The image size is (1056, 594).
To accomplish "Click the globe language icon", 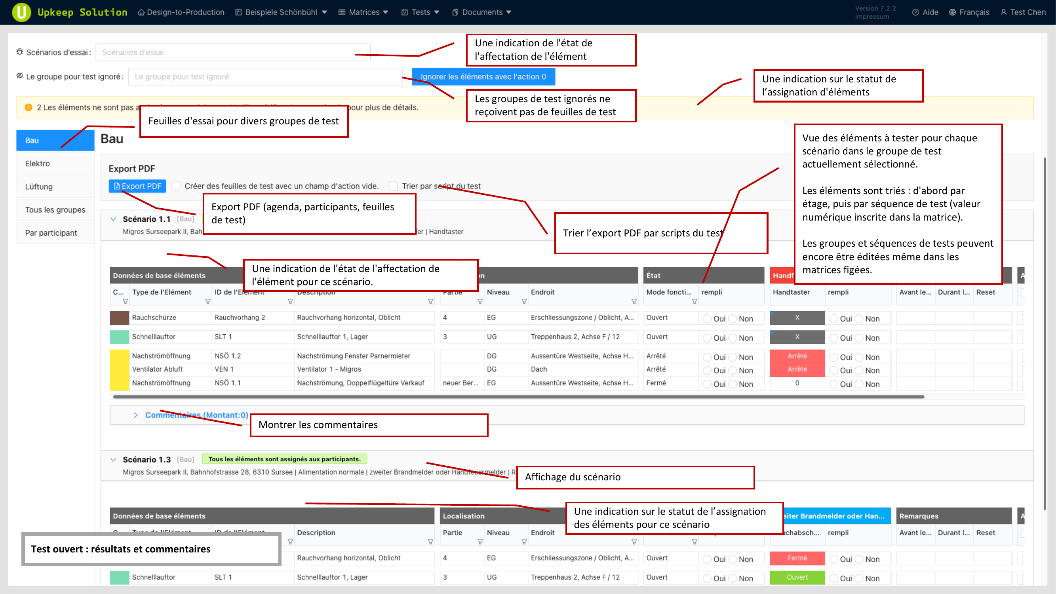I will (952, 12).
